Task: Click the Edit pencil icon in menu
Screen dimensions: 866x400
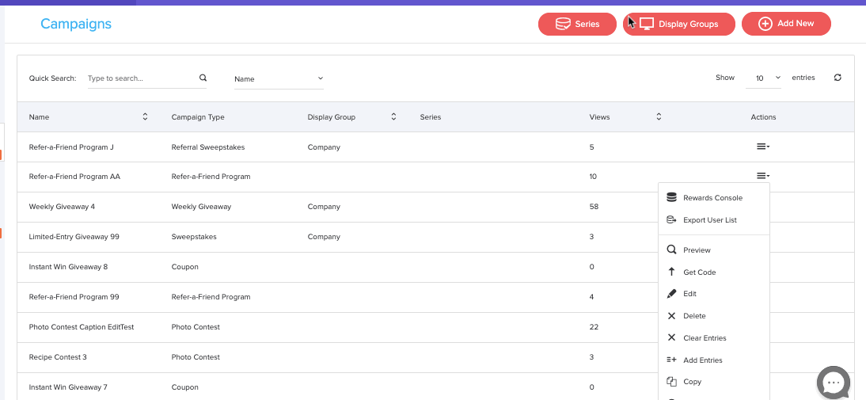Action: [671, 294]
